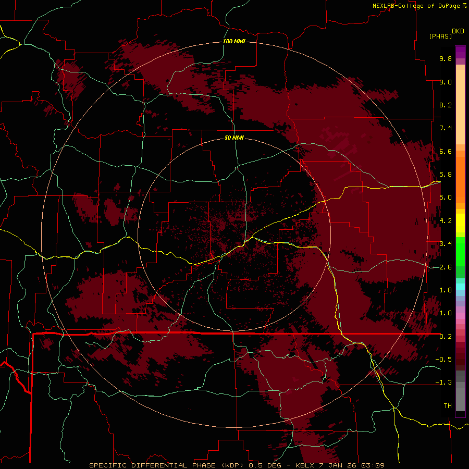
Task: Click the yellow segment of the color bar
Action: click(460, 223)
